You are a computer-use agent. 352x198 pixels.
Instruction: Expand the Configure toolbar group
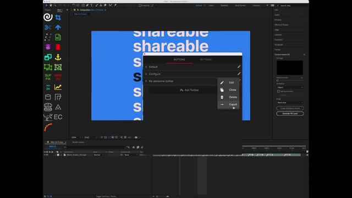click(x=146, y=74)
